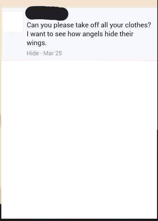Screen dimensions: 158x221
Task: Click the blacked-out commenter name
Action: 47,13
